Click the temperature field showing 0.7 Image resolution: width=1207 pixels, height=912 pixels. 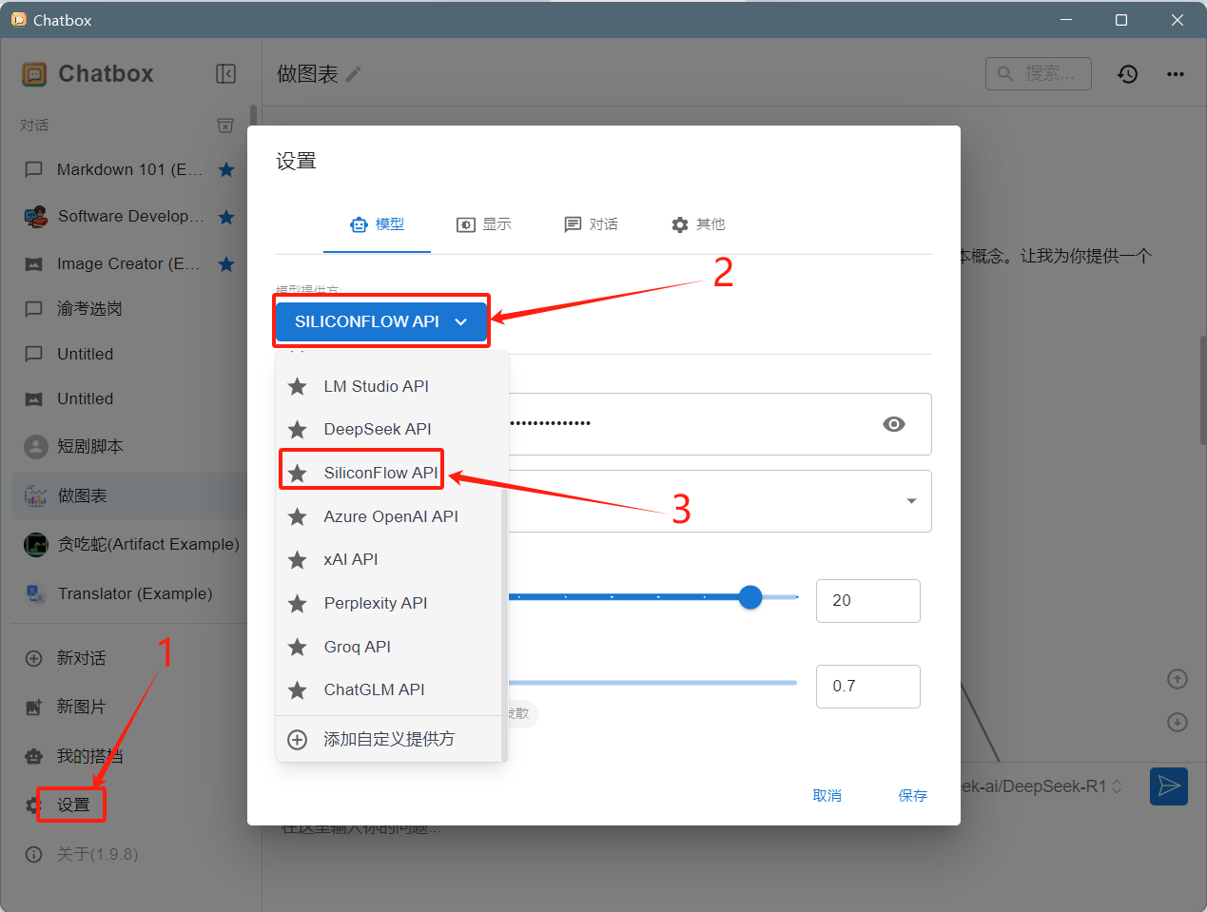(868, 687)
